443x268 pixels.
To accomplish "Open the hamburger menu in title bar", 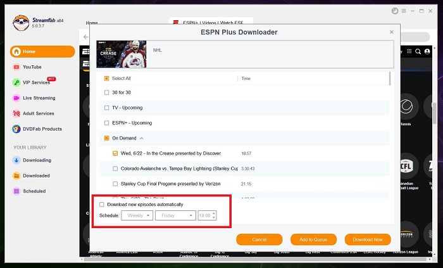I will (404, 11).
